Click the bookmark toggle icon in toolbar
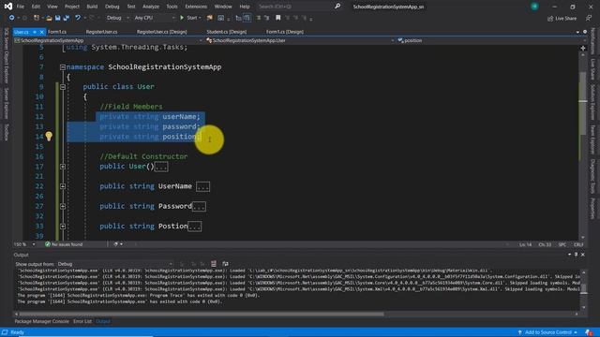The height and width of the screenshot is (337, 600). coord(278,18)
